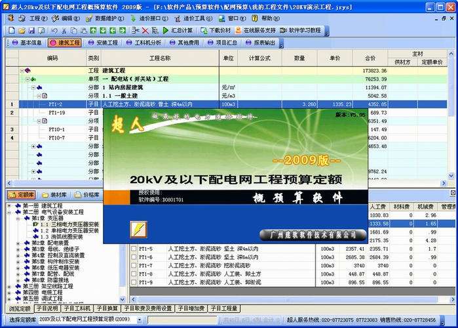The width and height of the screenshot is (458, 328).
Task: Click the green move-down arrow icon
Action: [103, 30]
